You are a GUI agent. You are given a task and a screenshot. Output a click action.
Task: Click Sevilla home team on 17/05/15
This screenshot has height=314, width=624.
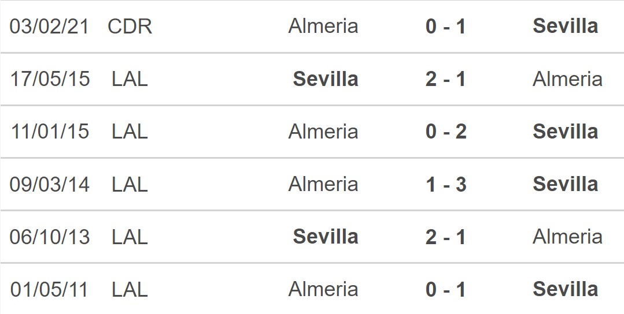[326, 79]
